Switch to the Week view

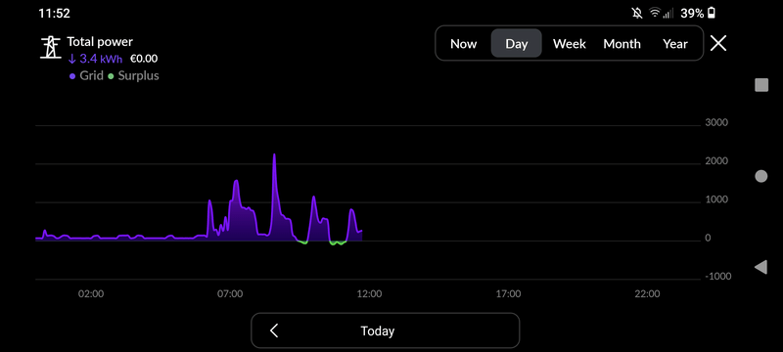click(570, 43)
